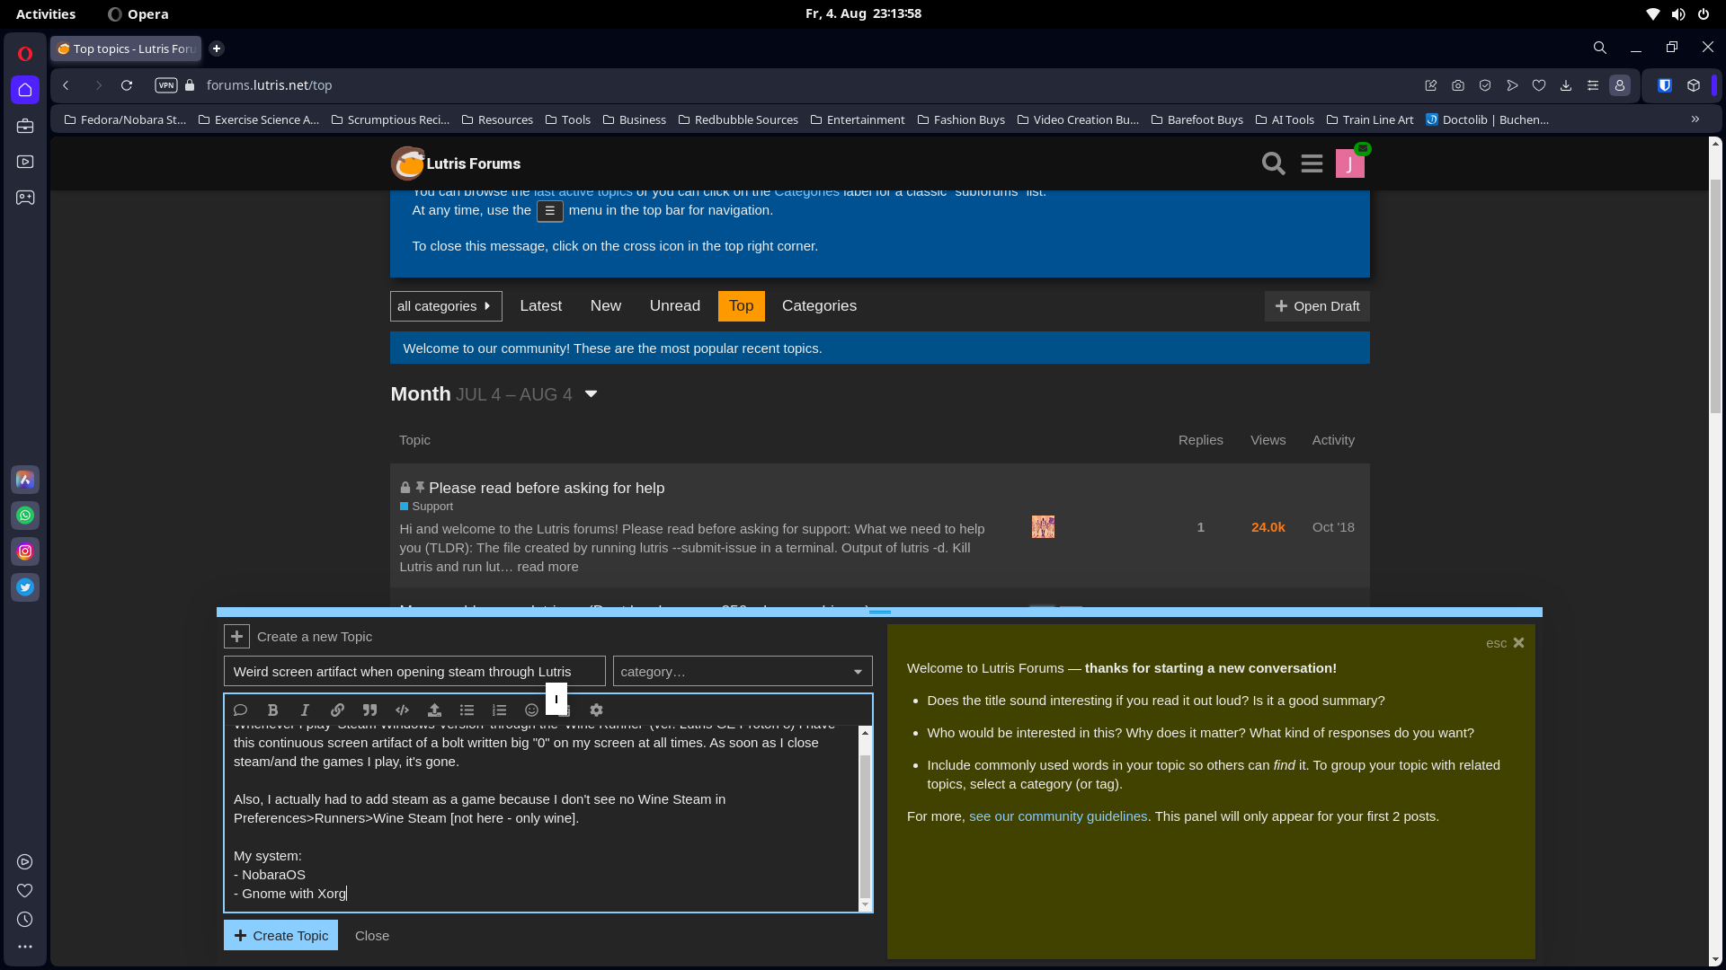Open Lutris Forums search magnifier
The height and width of the screenshot is (970, 1726).
click(x=1273, y=163)
